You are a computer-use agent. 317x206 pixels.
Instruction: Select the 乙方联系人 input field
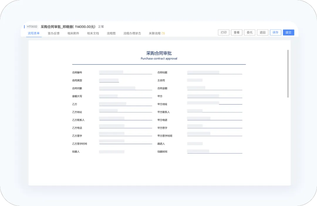[x=125, y=120]
